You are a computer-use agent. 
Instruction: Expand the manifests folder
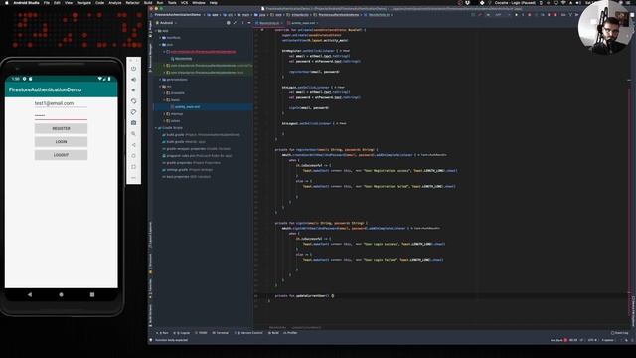pos(160,38)
